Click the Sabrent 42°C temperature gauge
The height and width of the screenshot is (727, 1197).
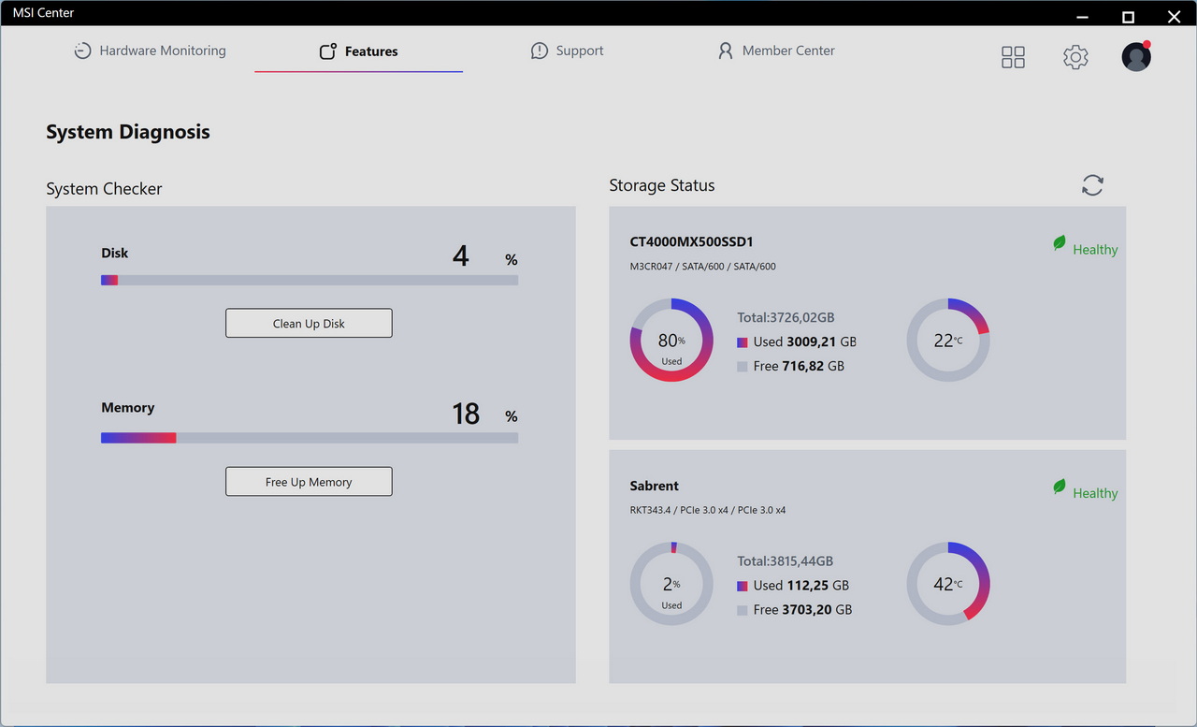point(947,584)
